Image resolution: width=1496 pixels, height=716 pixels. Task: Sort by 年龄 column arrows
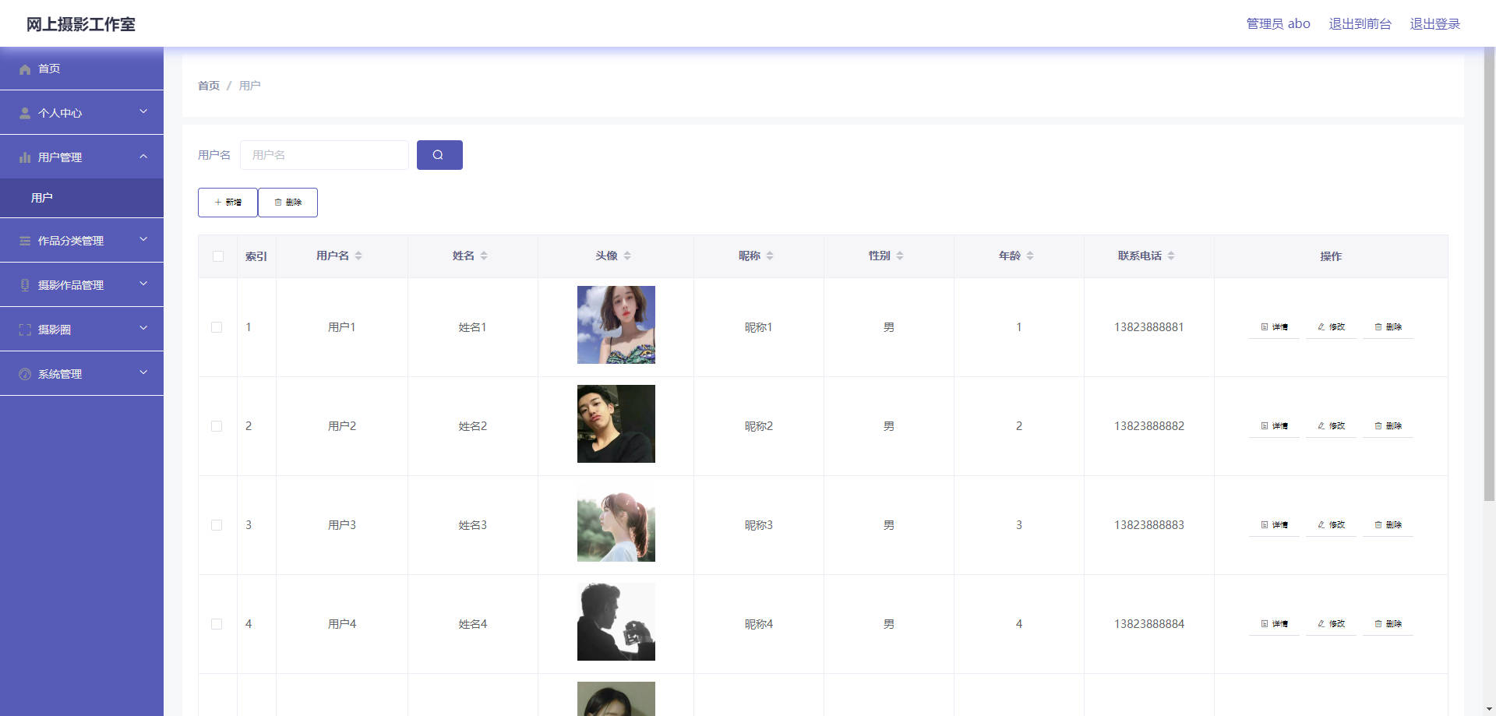(1030, 256)
